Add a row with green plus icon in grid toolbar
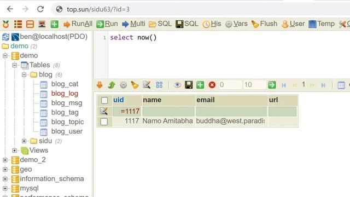Screen dimensions: 350x197 pyautogui.click(x=200, y=85)
